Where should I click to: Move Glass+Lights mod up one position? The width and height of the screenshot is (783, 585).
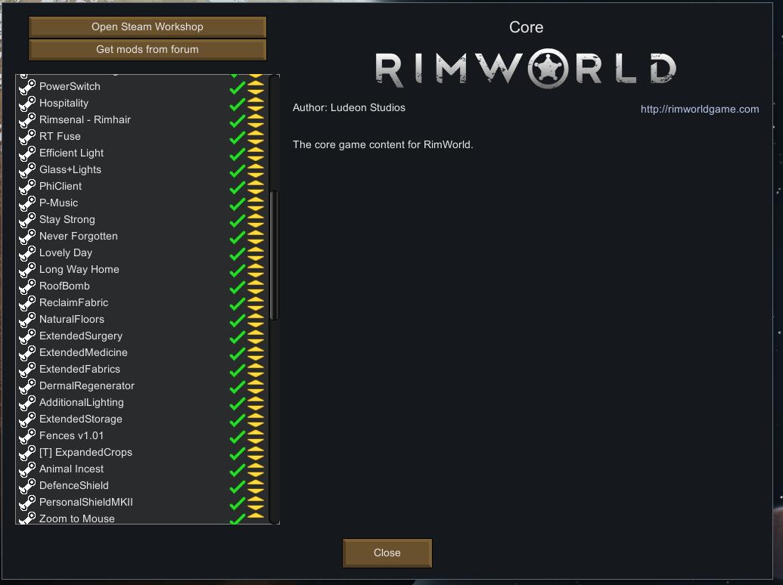[256, 166]
